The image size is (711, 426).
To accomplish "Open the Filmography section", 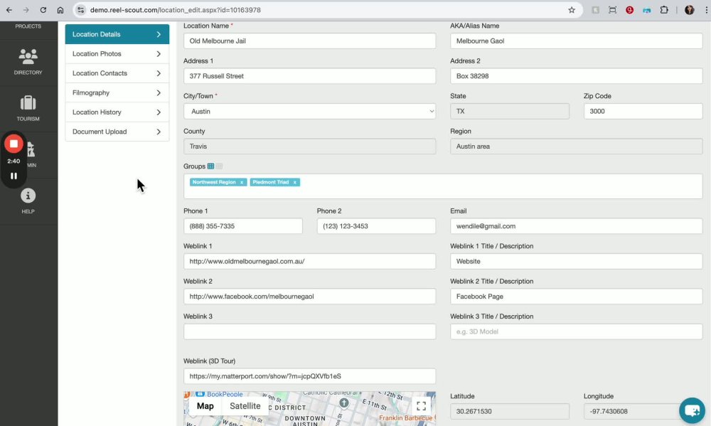I will coord(117,92).
